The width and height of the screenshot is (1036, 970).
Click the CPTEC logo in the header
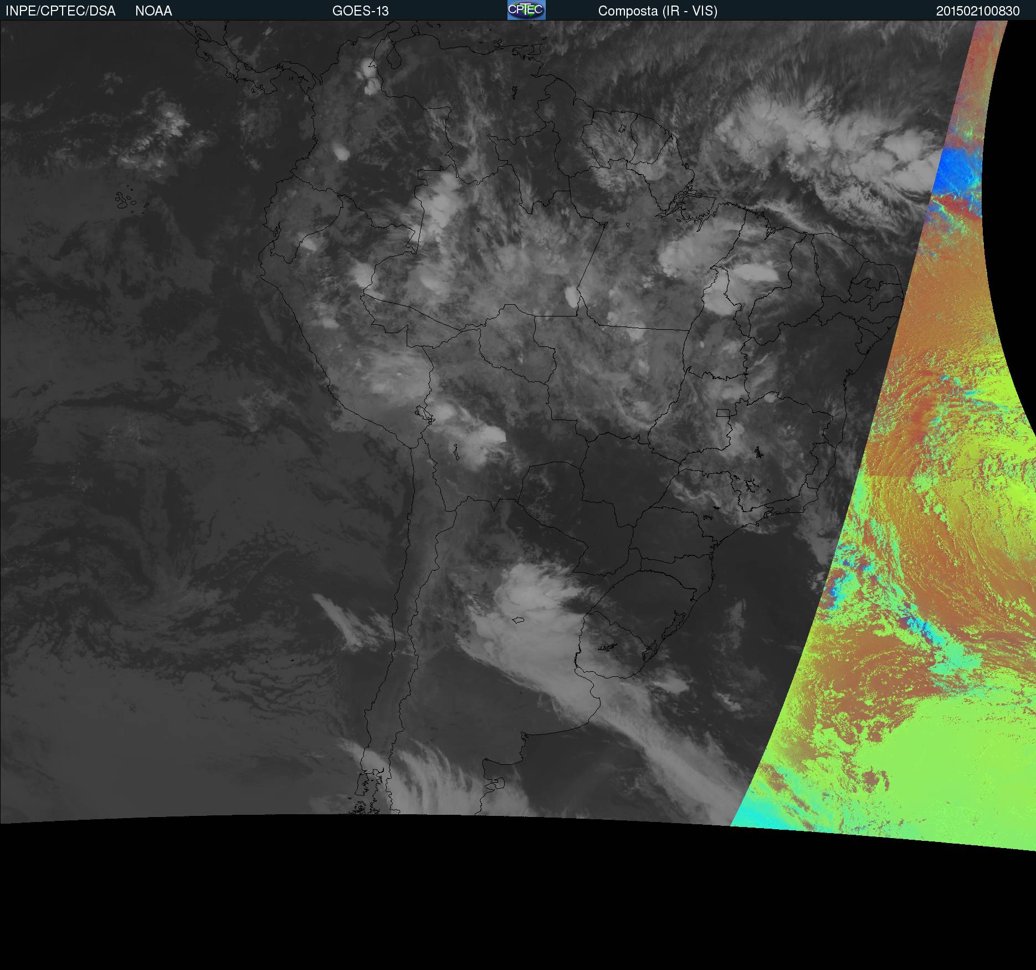(x=526, y=10)
